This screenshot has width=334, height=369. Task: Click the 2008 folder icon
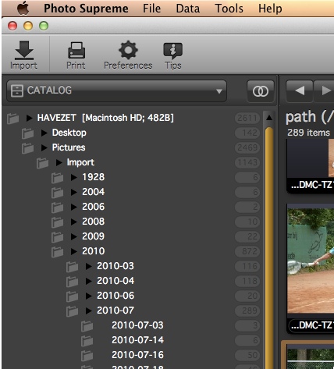tap(58, 222)
